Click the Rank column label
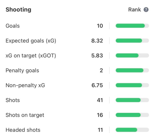This screenshot has height=138, width=153. 134,10
